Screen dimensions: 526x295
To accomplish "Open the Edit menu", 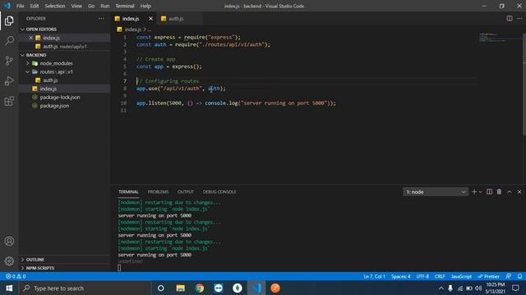I will coord(35,6).
